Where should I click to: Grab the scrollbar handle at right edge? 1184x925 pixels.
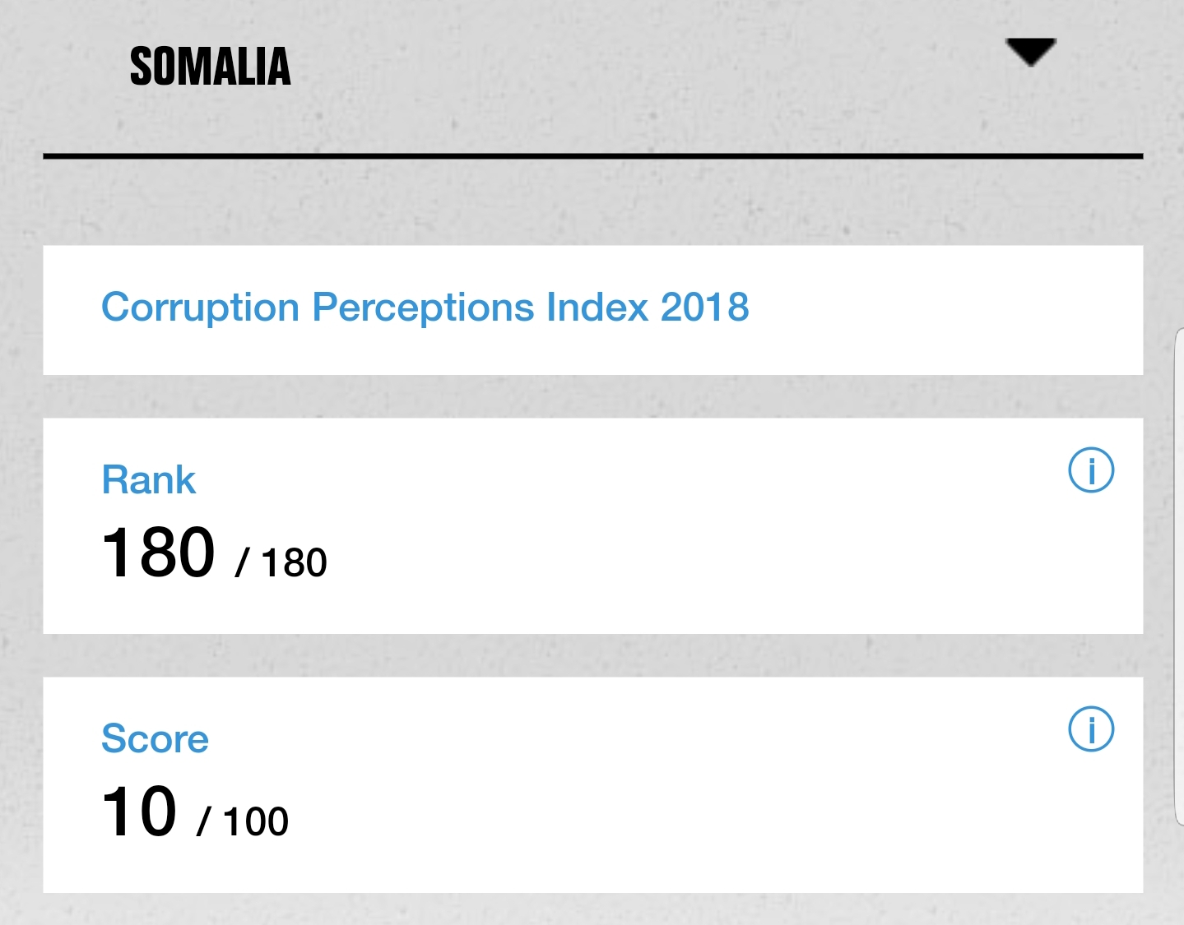(x=1179, y=576)
